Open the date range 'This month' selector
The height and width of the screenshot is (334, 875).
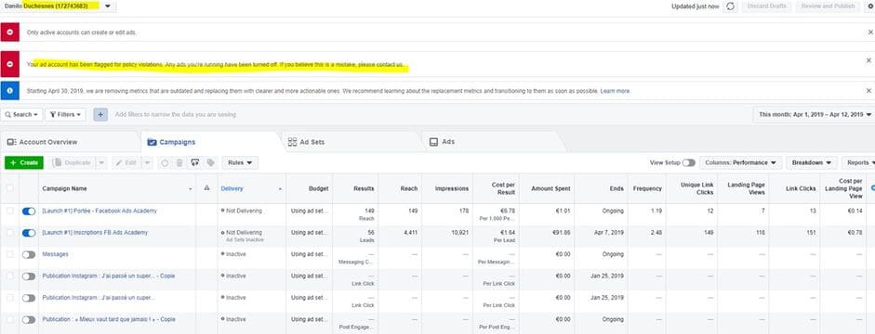click(815, 115)
